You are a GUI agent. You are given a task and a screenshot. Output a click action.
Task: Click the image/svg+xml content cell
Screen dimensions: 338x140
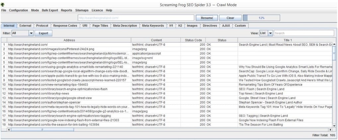156,58
